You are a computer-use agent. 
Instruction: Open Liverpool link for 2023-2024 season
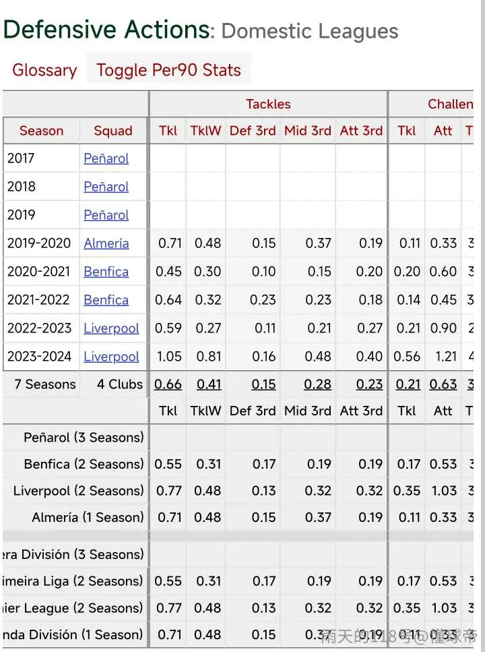coord(111,357)
